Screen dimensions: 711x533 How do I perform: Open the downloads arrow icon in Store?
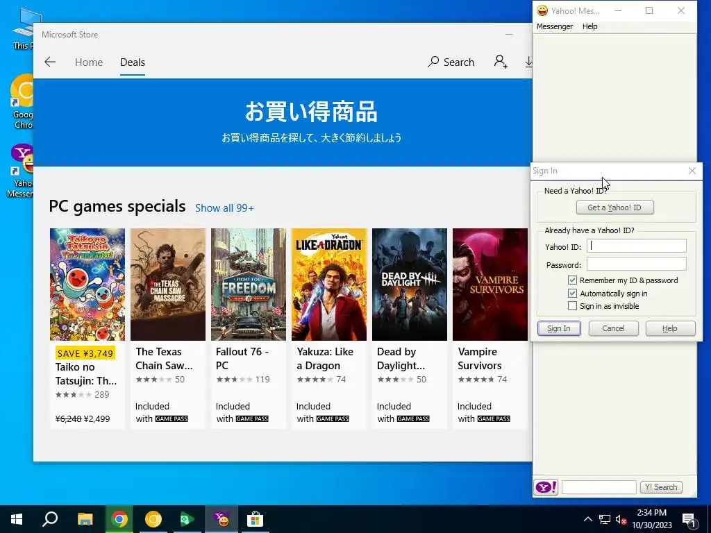(x=528, y=62)
